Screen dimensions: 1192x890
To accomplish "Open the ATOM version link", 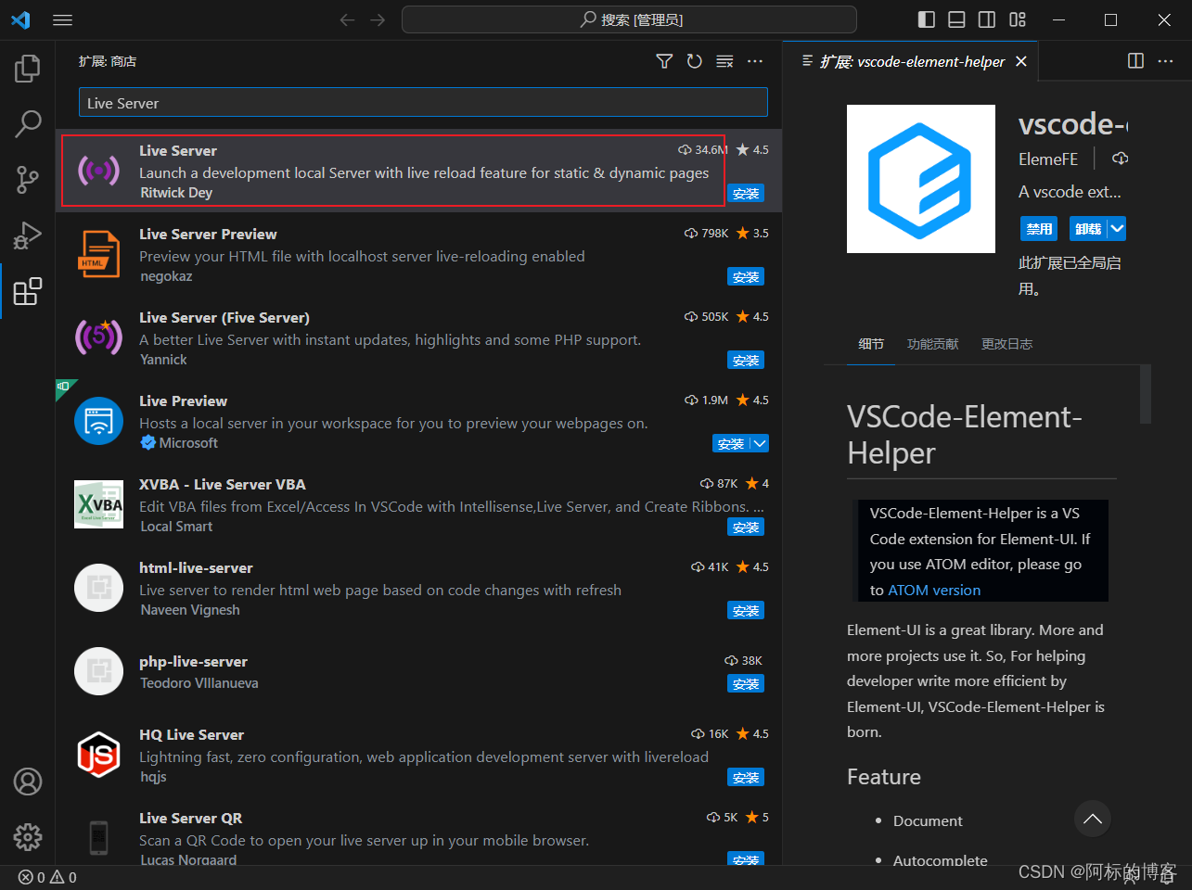I will (933, 590).
